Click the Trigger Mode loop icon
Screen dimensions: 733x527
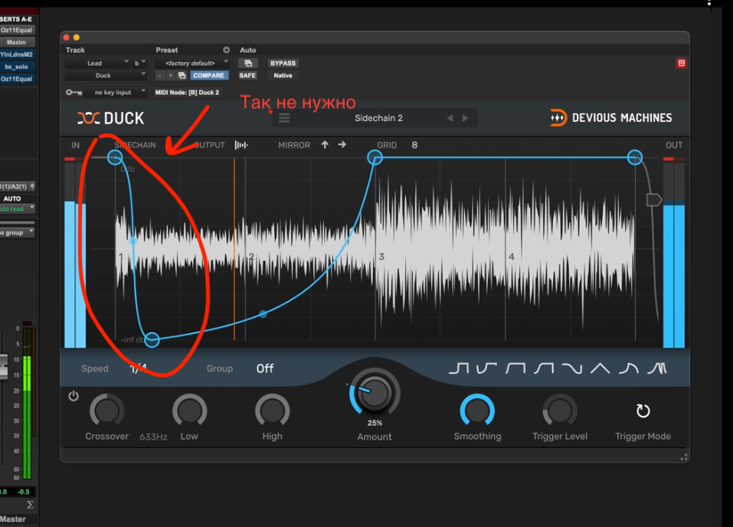[643, 411]
